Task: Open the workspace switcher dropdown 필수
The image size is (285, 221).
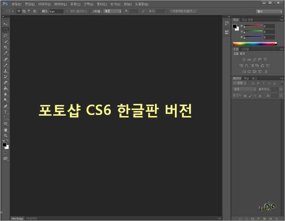Action: (269, 11)
